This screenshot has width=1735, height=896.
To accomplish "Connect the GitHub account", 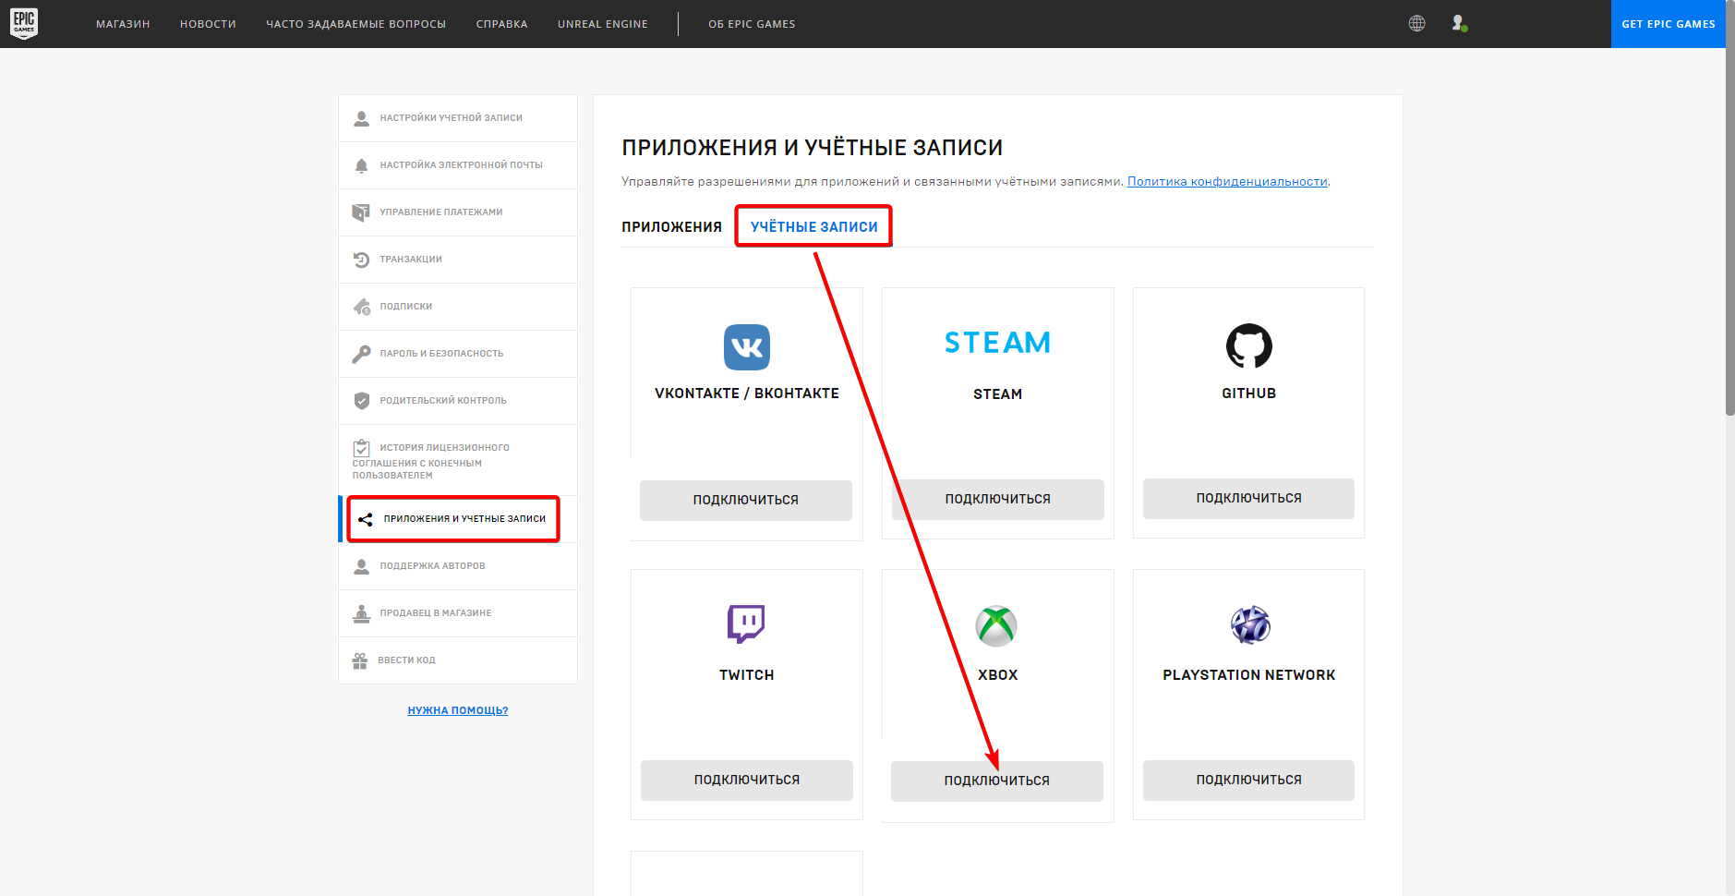I will (x=1248, y=498).
